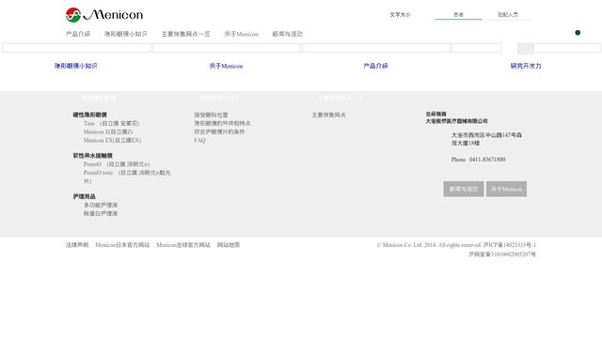
Task: Click the gray 新闻与活动 button
Action: [x=464, y=189]
